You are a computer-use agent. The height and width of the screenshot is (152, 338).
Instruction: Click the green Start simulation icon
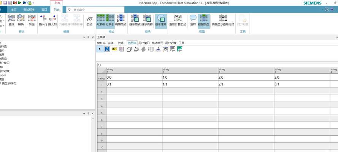[20, 3]
